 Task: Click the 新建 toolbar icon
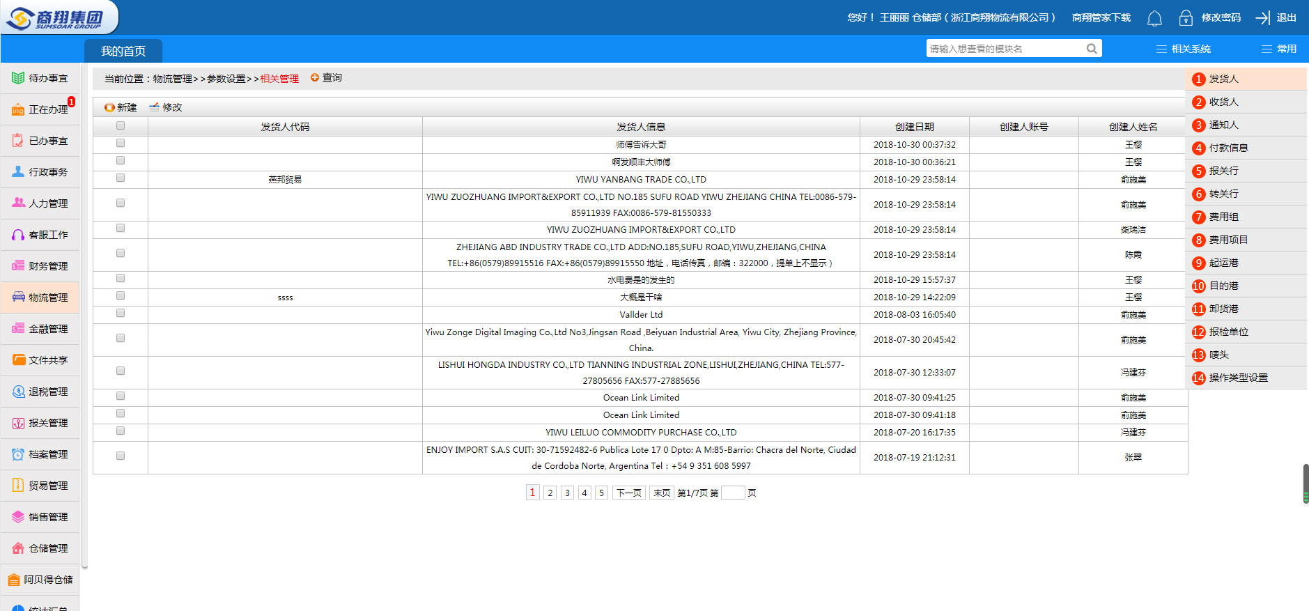pyautogui.click(x=109, y=107)
